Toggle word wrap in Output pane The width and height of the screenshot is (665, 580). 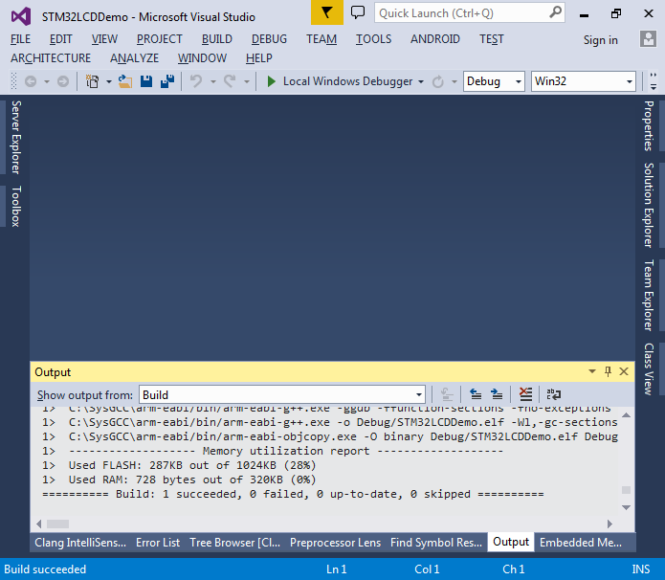[x=553, y=394]
